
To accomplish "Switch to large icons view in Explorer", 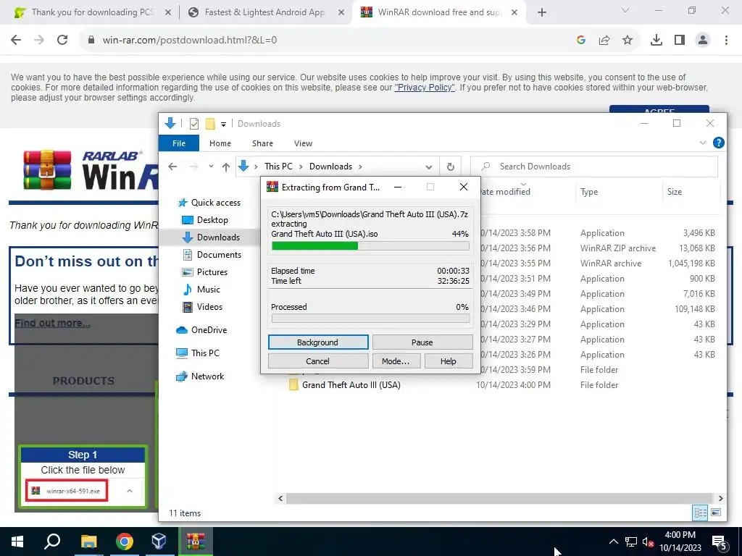I will [716, 513].
